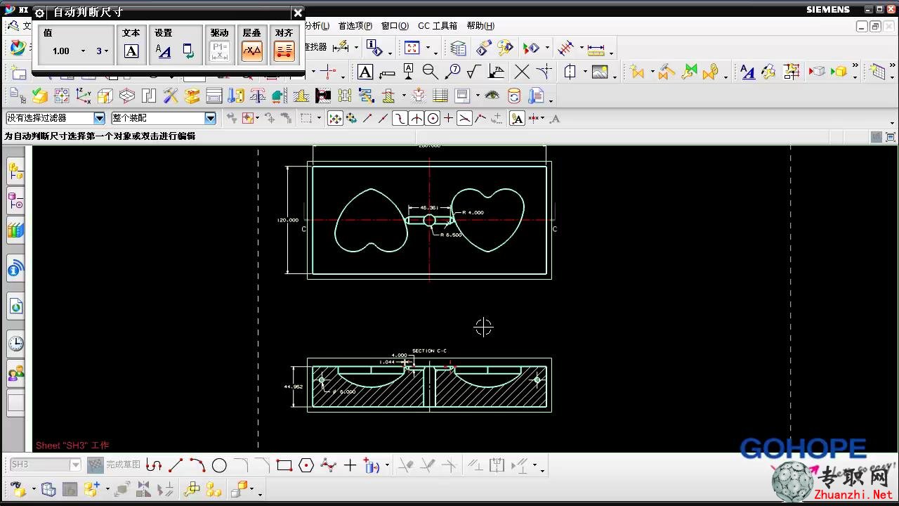Open the dropdown arrow next to measure ruler icon
899x506 pixels.
[611, 53]
